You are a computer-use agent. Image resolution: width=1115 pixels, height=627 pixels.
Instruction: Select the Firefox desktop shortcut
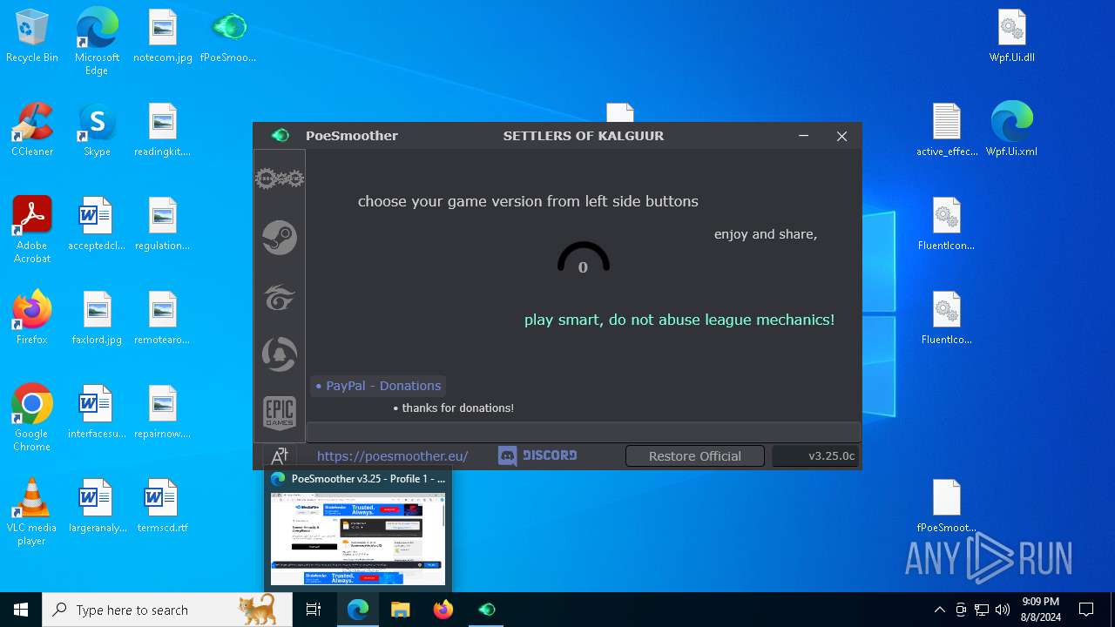[32, 319]
